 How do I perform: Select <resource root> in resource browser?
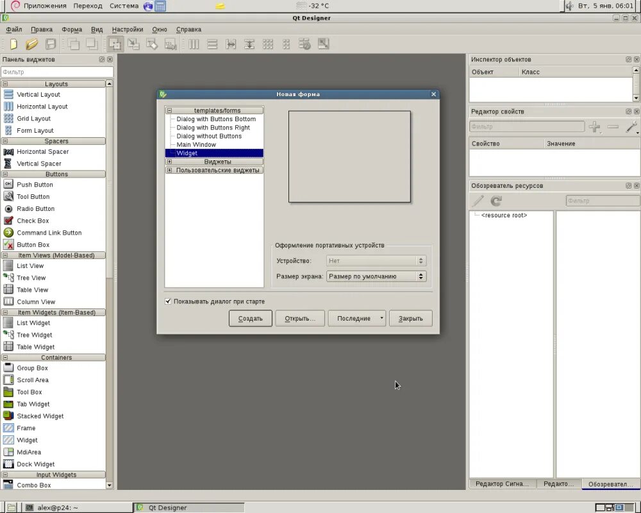[504, 215]
